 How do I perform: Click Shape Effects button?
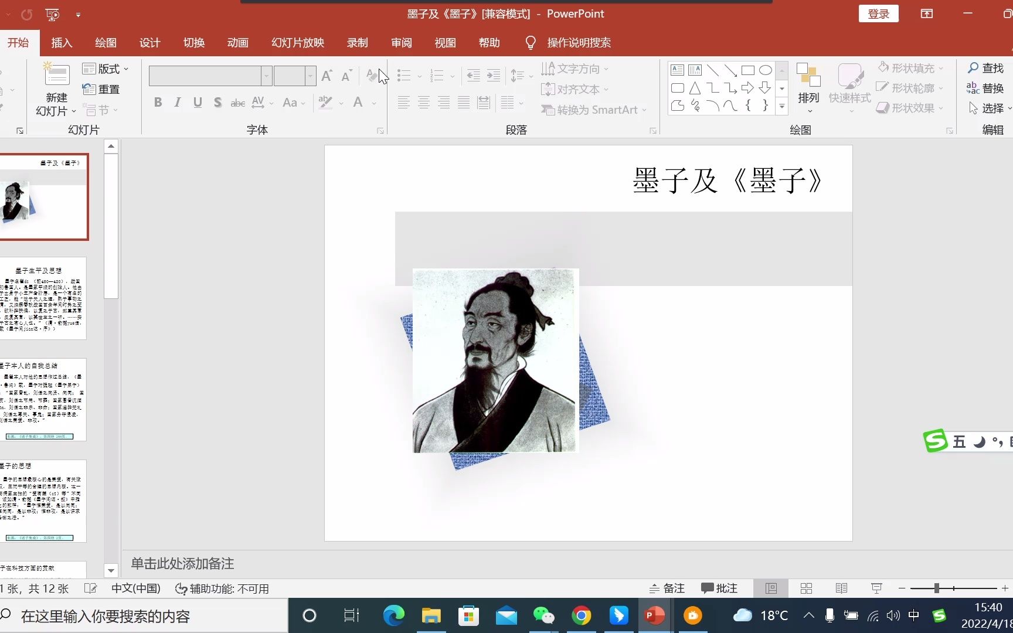tap(910, 108)
